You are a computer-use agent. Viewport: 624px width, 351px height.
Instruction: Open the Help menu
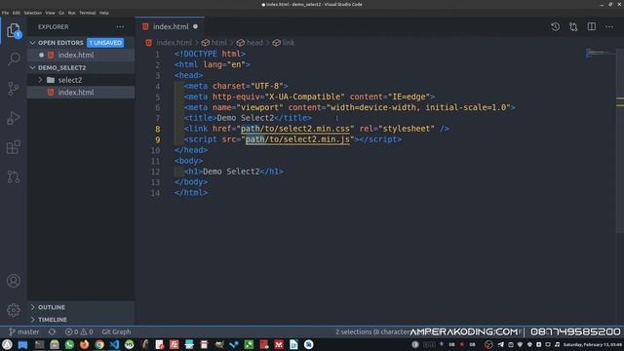104,13
